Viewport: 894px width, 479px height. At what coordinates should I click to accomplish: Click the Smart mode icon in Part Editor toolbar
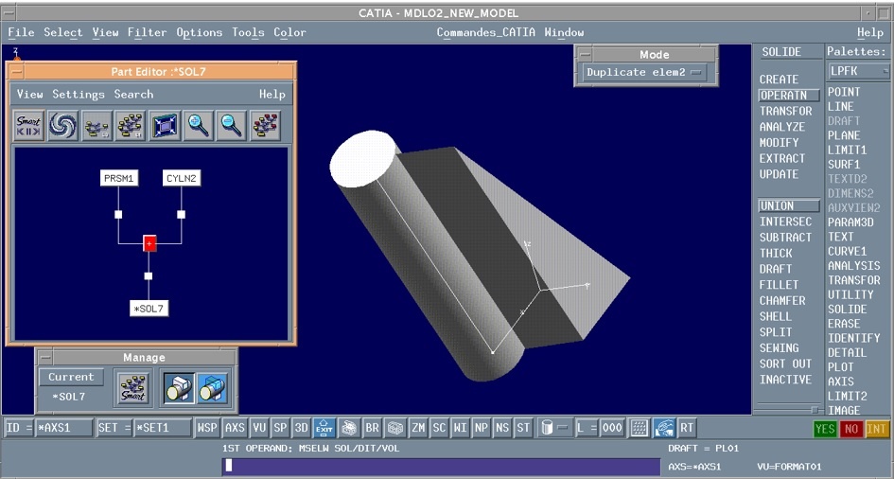click(28, 126)
